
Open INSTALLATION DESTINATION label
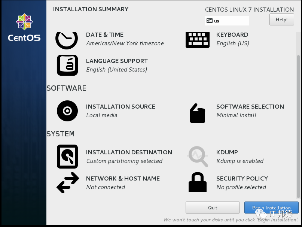(x=129, y=152)
